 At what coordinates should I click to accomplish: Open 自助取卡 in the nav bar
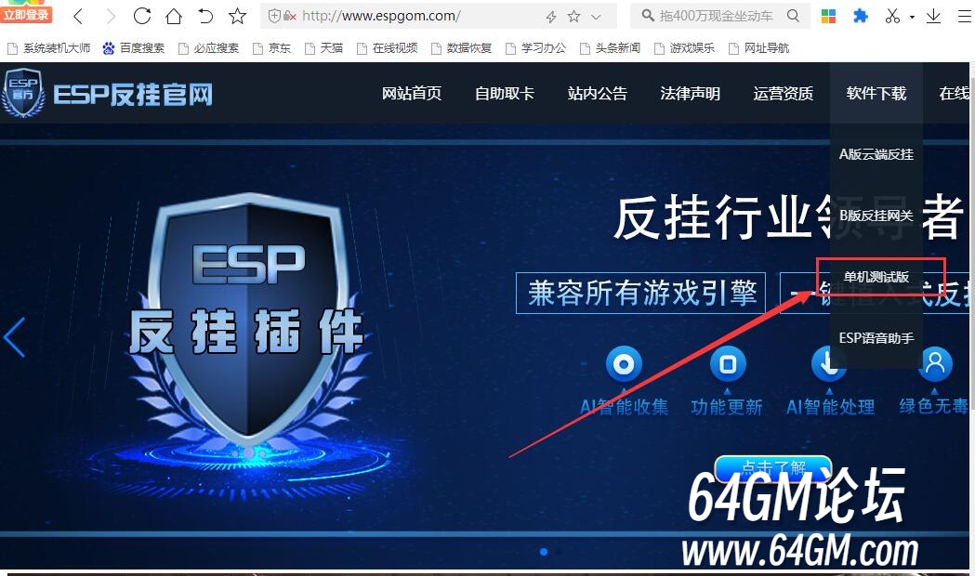(x=505, y=93)
